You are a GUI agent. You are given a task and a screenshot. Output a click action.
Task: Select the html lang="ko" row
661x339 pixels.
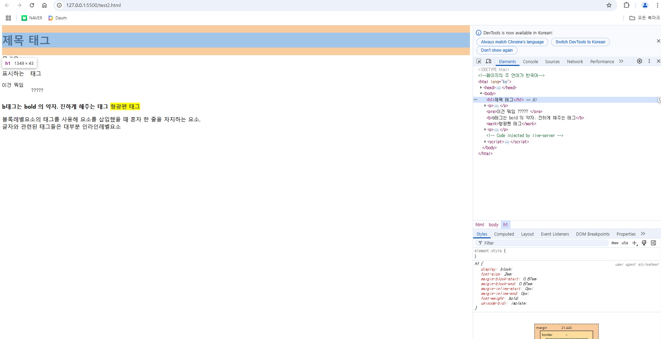pyautogui.click(x=567, y=82)
